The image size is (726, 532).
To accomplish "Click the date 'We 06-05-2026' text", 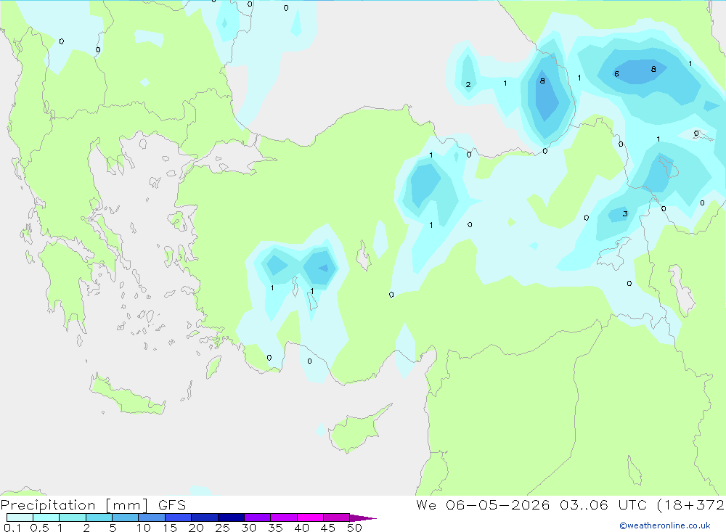I will [x=483, y=504].
